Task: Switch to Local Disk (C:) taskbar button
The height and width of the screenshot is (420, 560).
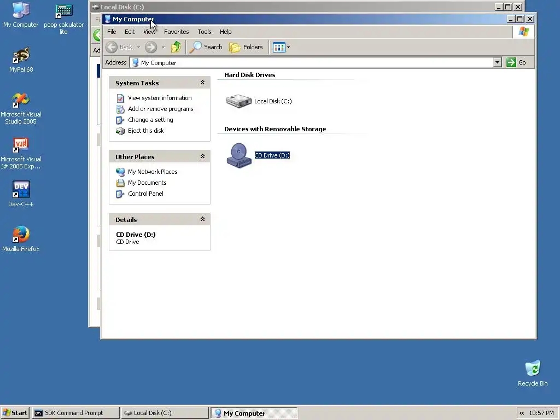Action: (165, 413)
